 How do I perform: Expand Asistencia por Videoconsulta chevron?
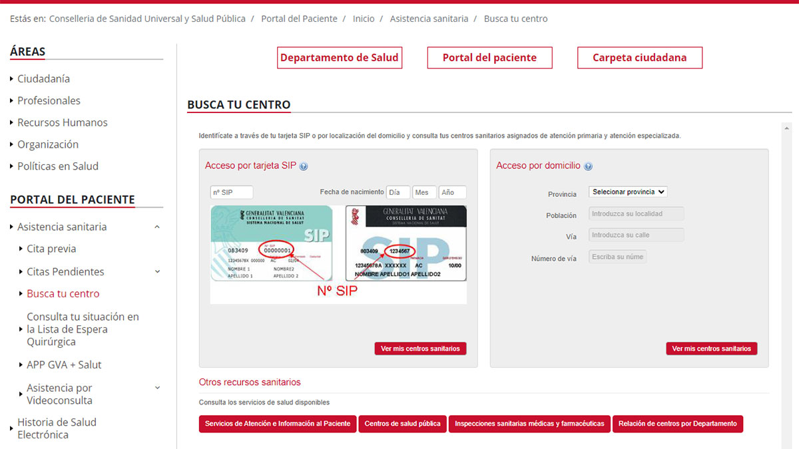(x=157, y=388)
